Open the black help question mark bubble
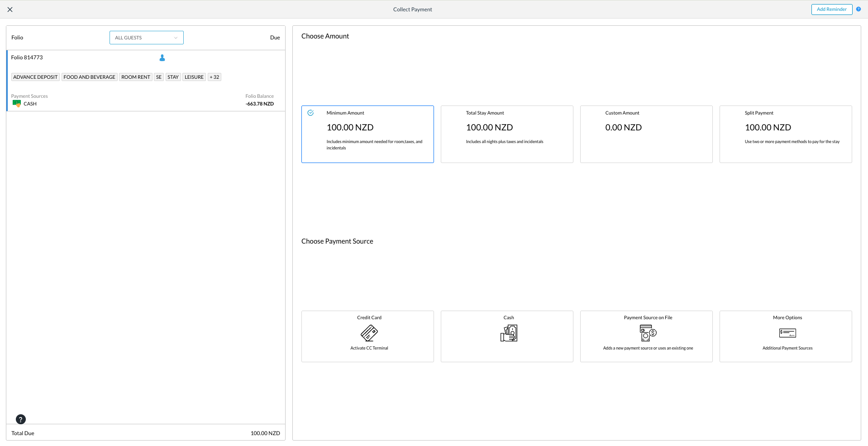 pyautogui.click(x=21, y=419)
